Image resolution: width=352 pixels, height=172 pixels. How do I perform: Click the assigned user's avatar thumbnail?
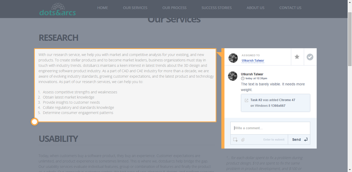(233, 58)
